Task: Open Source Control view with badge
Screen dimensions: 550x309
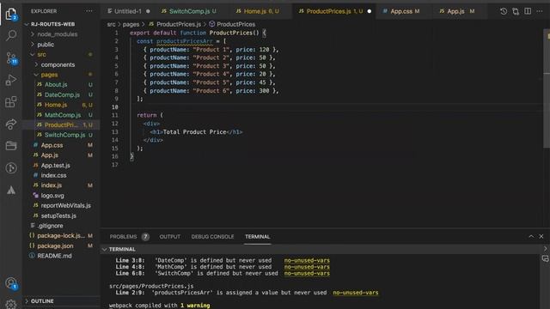Action: [11, 58]
